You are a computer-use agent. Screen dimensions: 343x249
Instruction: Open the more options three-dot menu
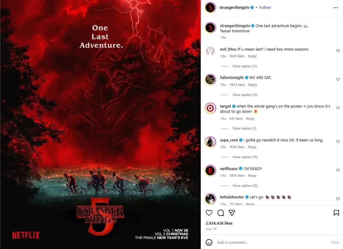point(336,8)
